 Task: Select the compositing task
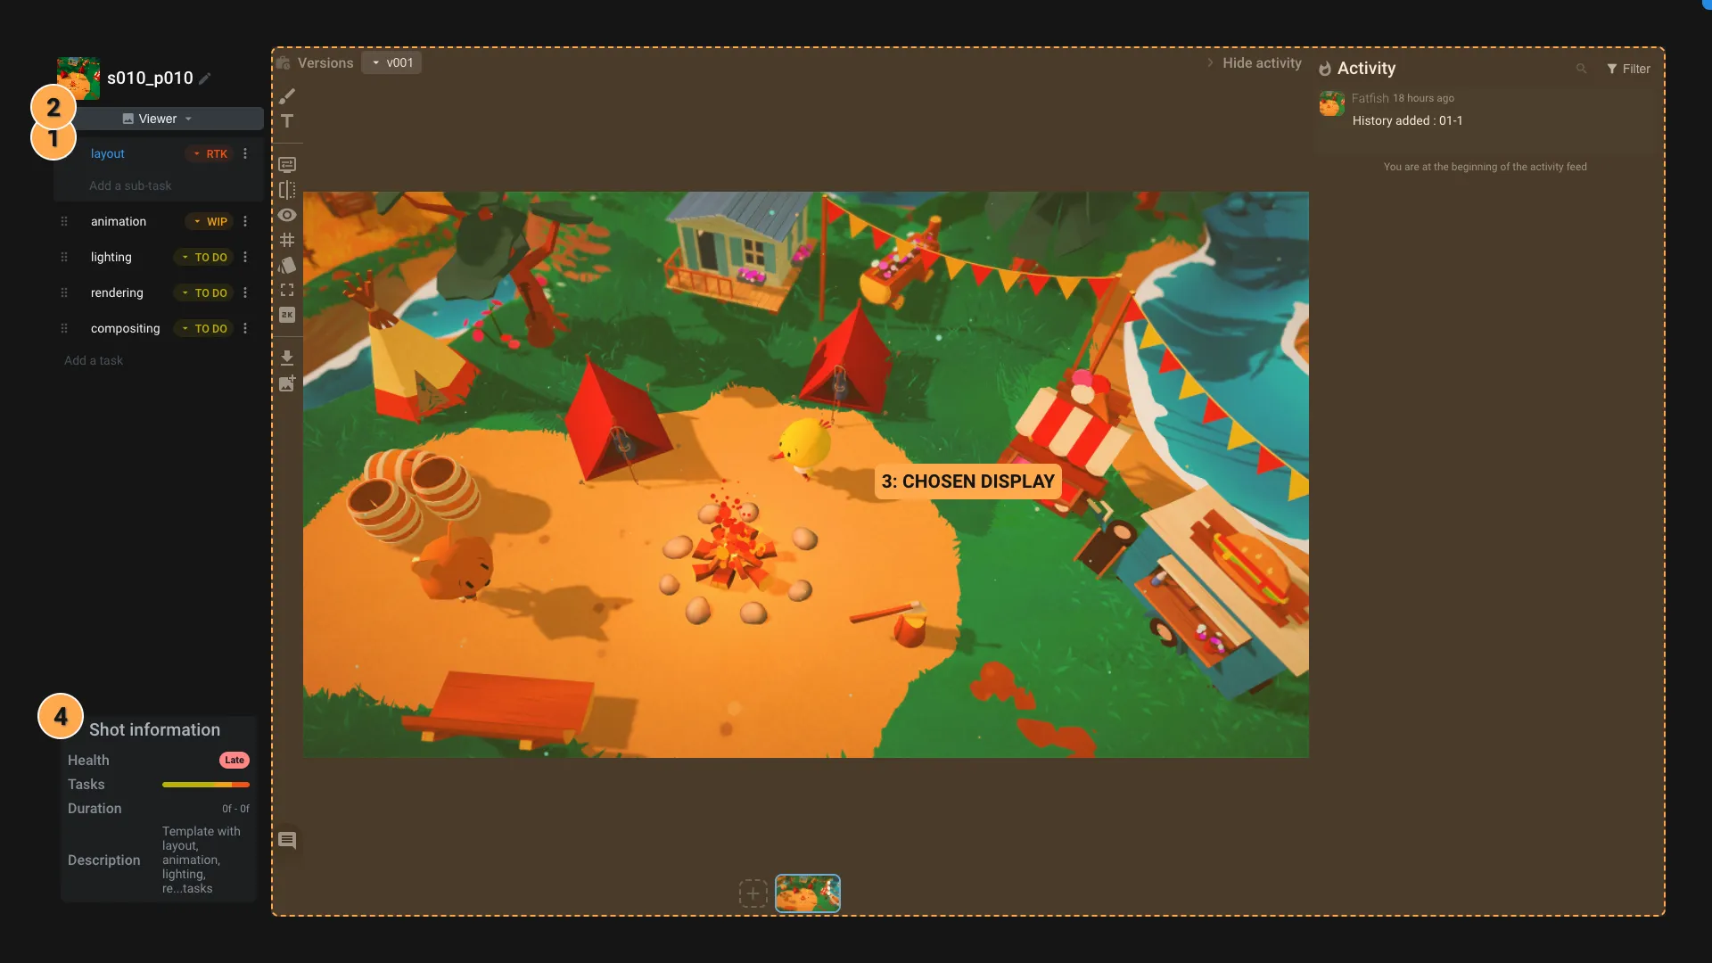coord(126,328)
